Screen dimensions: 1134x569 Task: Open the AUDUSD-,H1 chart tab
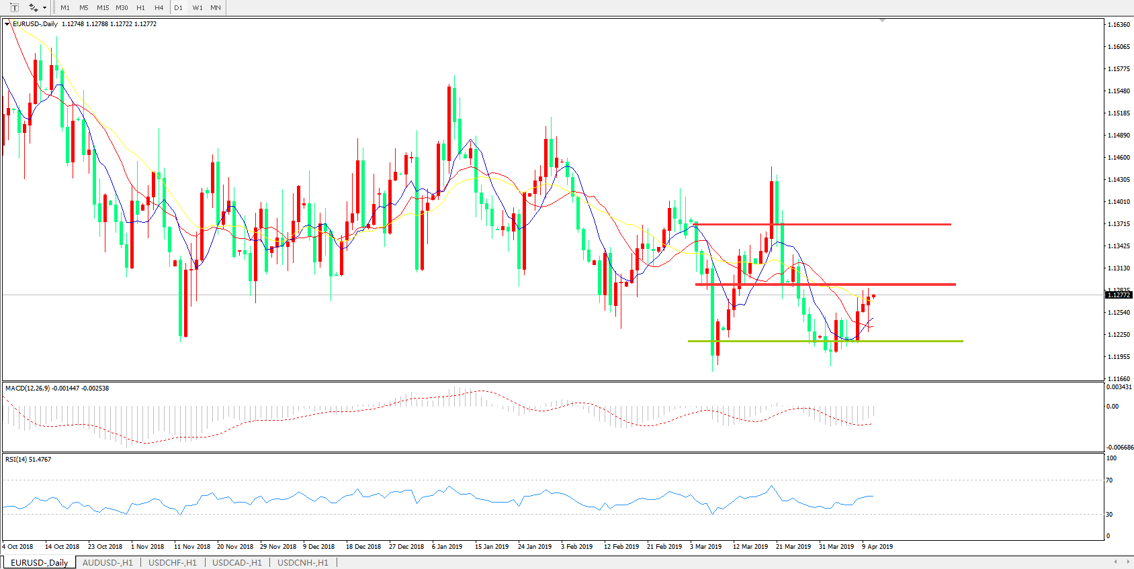click(107, 562)
